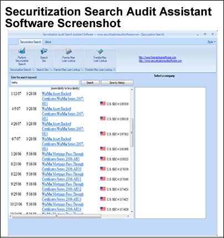Open WaMu Mortgage Pass-Through Series 2006-AR12 link

coord(62,187)
